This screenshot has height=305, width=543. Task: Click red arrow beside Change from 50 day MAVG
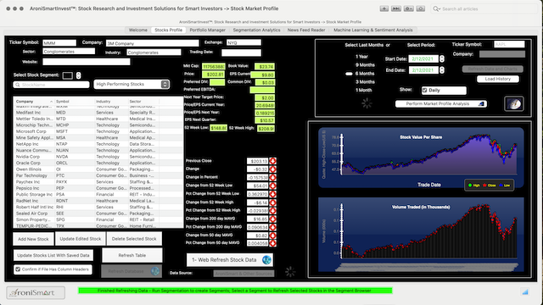coord(273,236)
